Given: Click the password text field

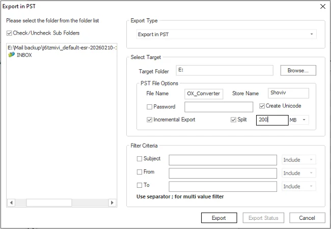Looking at the screenshot, I should (218, 107).
